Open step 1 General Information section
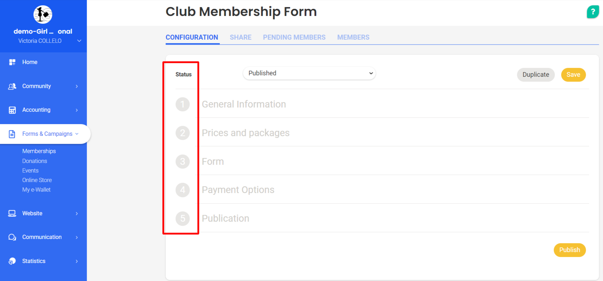 (244, 104)
